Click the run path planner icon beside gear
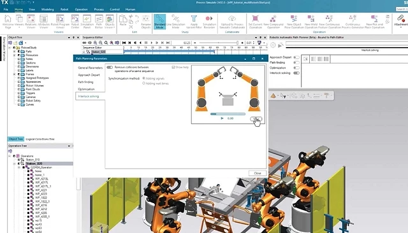The image size is (408, 233). tap(280, 45)
